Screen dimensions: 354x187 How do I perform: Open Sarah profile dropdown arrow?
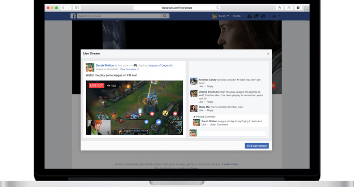tap(228, 16)
